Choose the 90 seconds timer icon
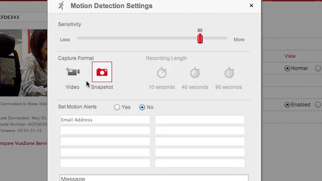 (x=229, y=73)
